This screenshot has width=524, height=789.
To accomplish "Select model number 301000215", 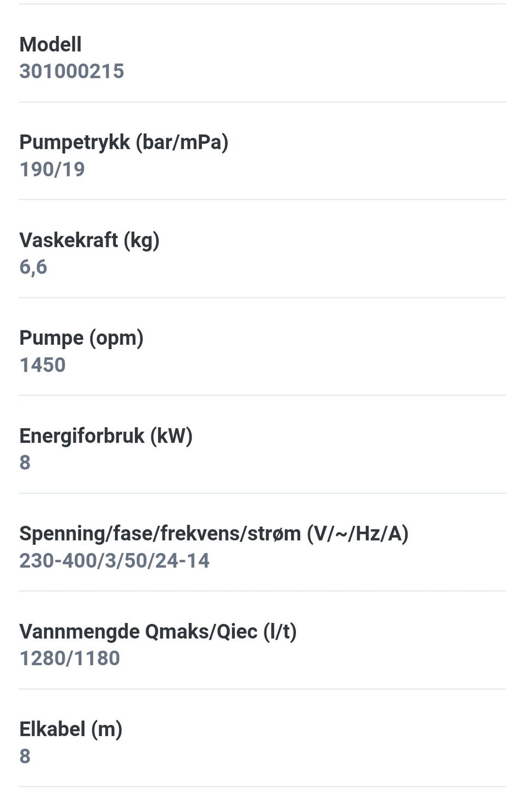I will (x=72, y=71).
